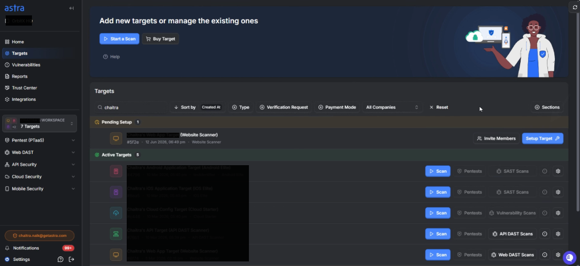Open the Sections options
The height and width of the screenshot is (266, 580).
[x=547, y=107]
